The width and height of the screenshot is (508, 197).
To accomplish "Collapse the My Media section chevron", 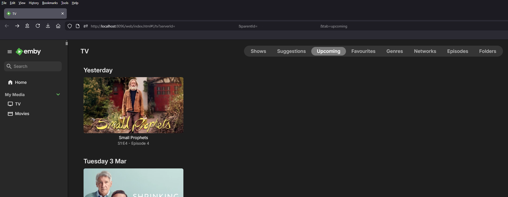I will pos(58,94).
